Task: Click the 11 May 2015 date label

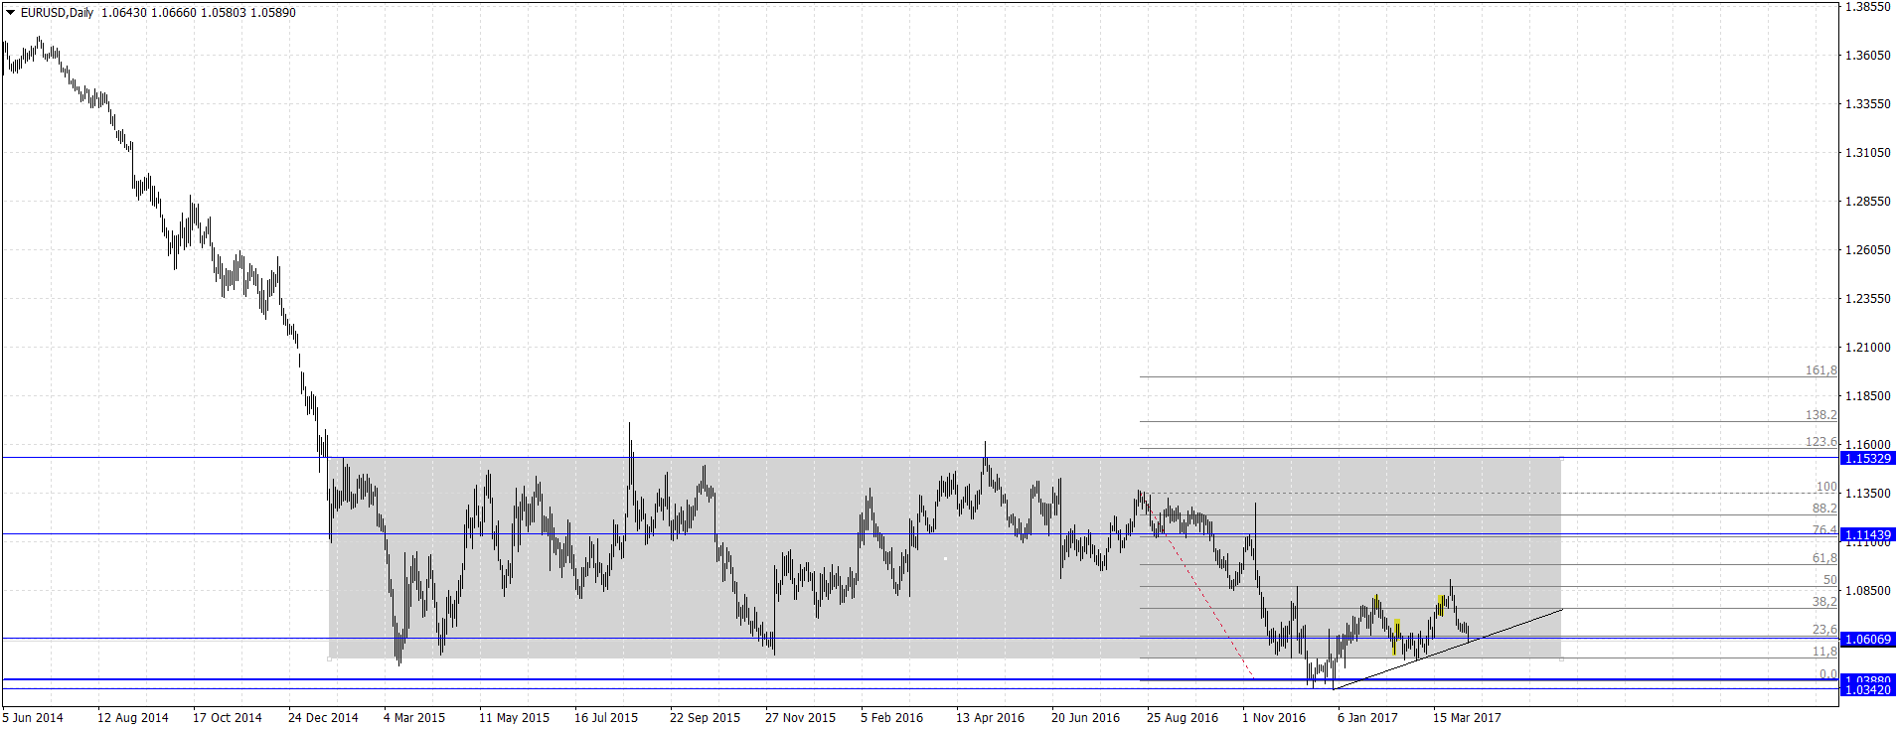Action: tap(514, 718)
